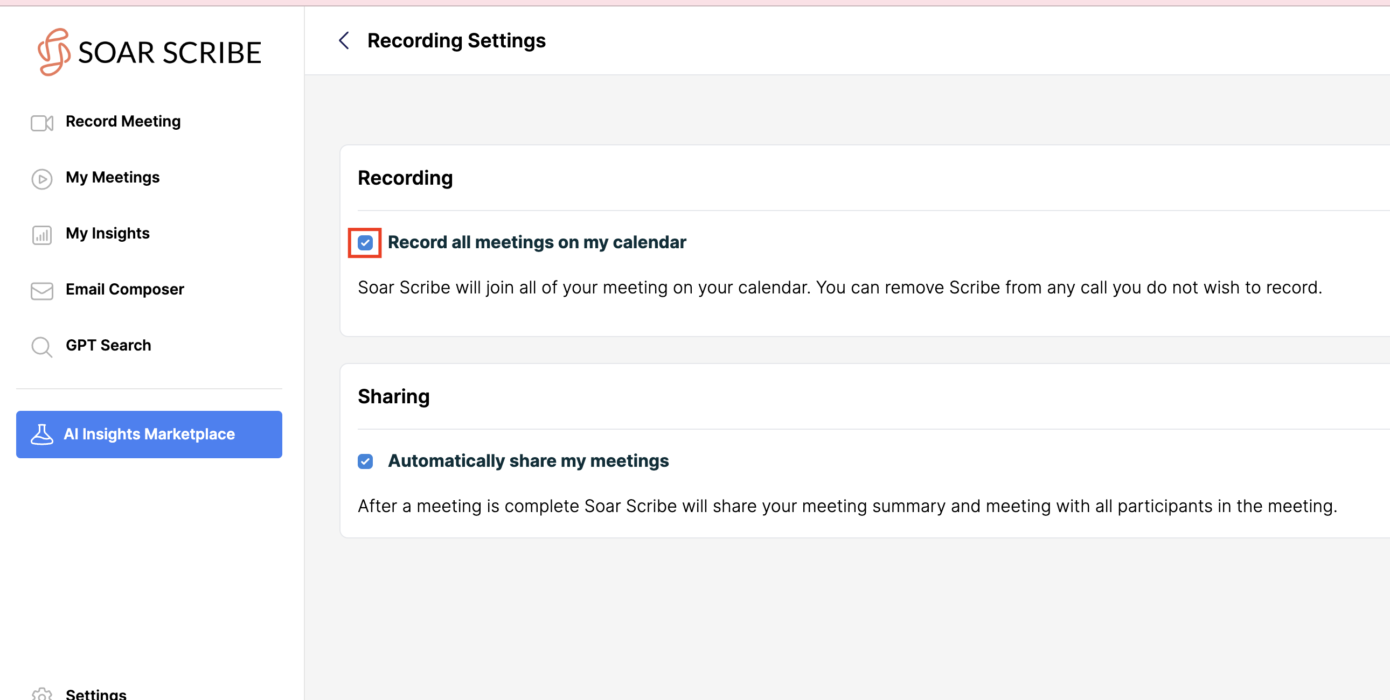Screen dimensions: 1390x700
Task: Click the 'Automatically share my meetings' label
Action: 528,460
